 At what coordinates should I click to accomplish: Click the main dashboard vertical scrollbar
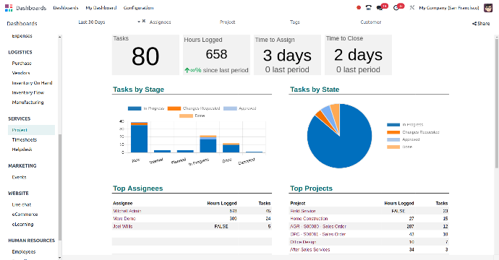pos(497,103)
